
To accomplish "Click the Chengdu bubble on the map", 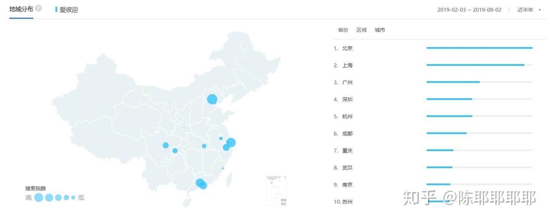I will click(x=166, y=145).
